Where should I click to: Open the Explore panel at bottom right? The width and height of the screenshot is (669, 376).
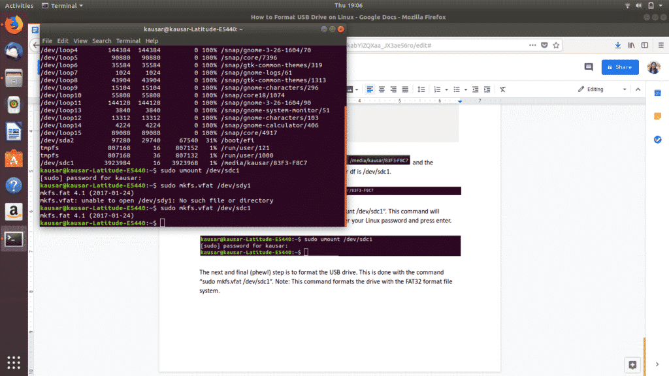632,365
